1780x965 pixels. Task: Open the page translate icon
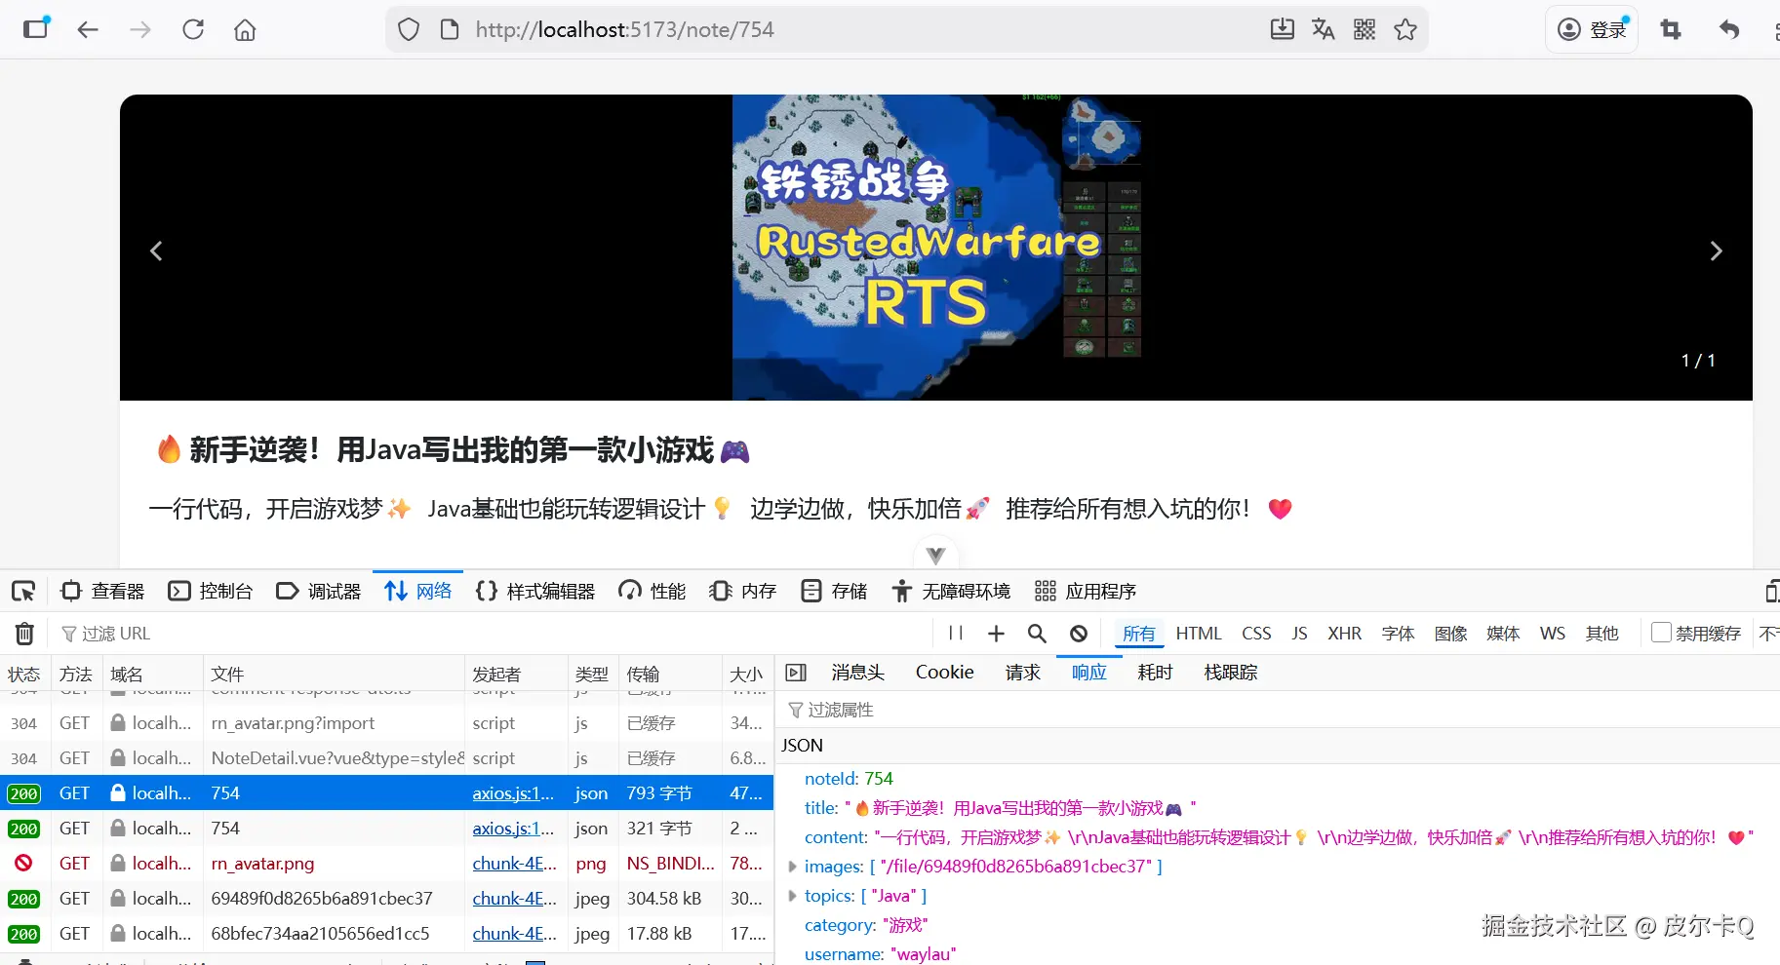(x=1324, y=29)
